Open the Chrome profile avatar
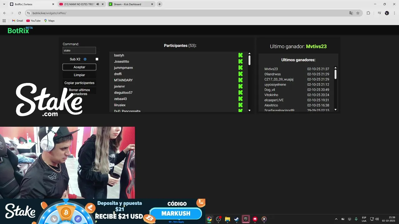Viewport: 399px width, 224px height. (387, 13)
